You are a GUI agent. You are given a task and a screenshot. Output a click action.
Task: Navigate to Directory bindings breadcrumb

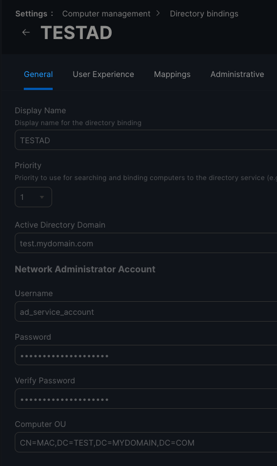204,14
